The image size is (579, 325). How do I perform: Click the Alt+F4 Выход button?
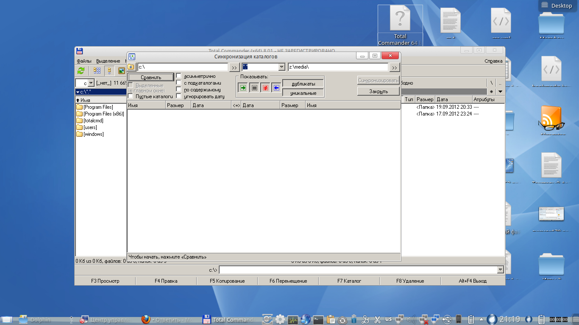coord(473,281)
